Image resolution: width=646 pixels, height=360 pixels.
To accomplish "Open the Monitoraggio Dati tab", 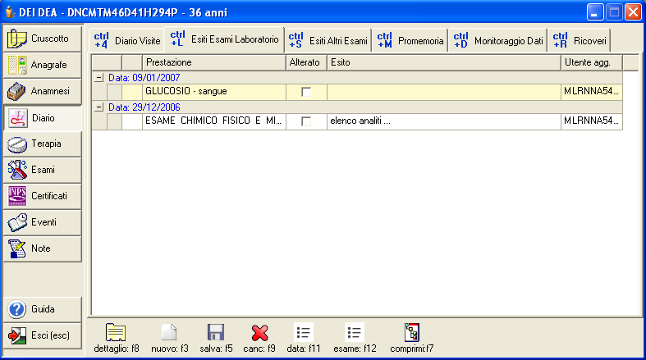I will [497, 40].
